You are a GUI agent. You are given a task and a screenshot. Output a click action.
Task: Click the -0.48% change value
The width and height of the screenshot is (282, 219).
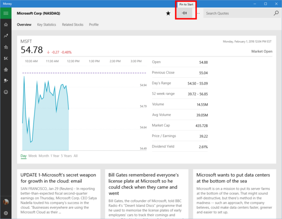tap(66, 53)
